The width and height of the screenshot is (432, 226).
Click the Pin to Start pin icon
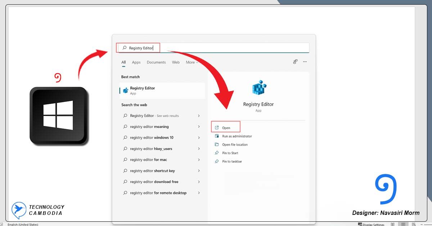click(217, 153)
